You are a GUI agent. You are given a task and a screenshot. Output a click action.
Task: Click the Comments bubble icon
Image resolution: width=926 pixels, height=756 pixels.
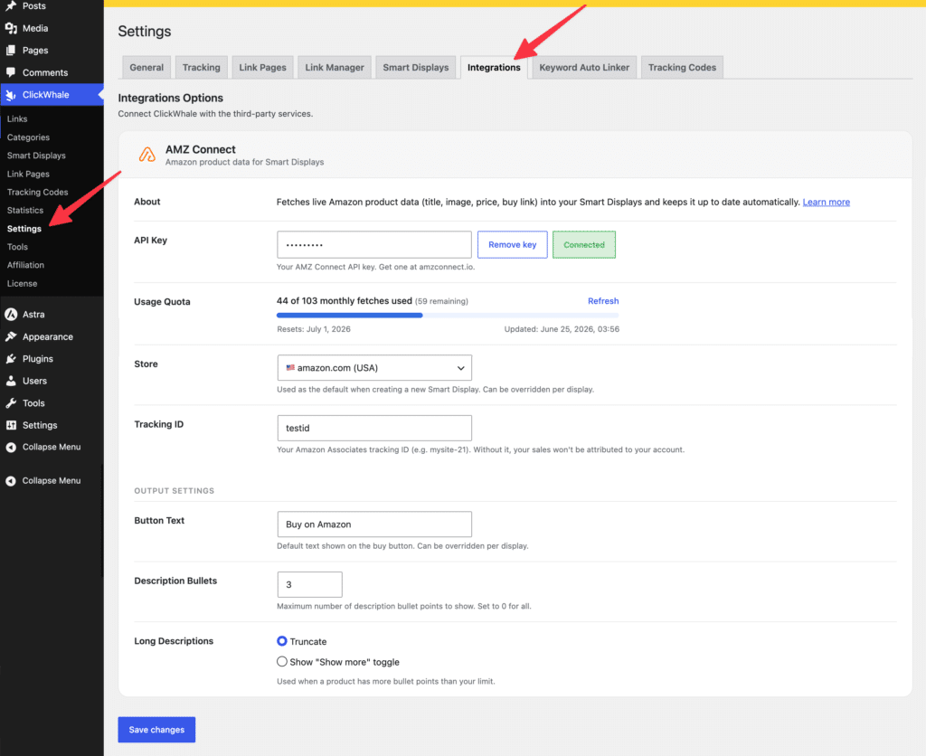(11, 72)
